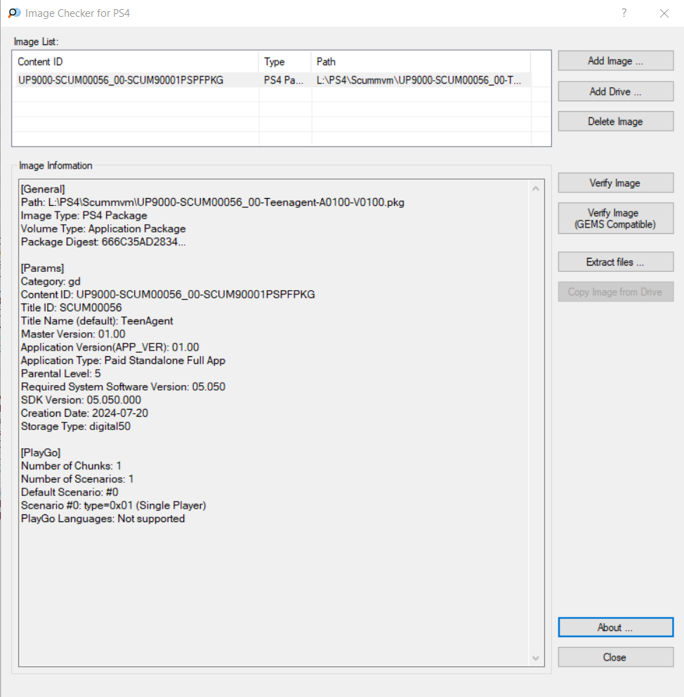The height and width of the screenshot is (697, 684).
Task: Click the Image Checker app icon in title bar
Action: point(14,13)
